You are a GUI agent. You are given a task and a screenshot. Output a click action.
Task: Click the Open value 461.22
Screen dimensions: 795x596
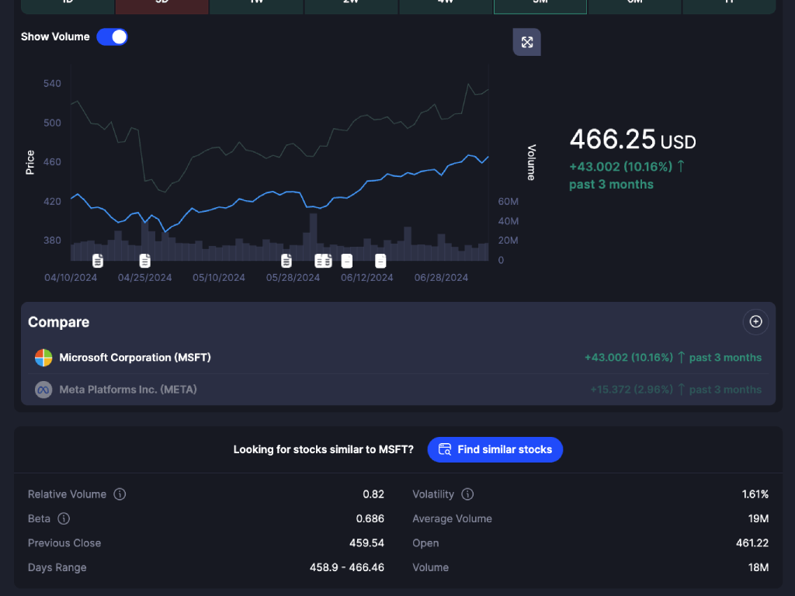point(752,542)
